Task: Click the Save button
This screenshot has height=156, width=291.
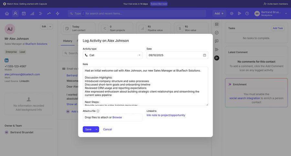Action: tap(88, 129)
